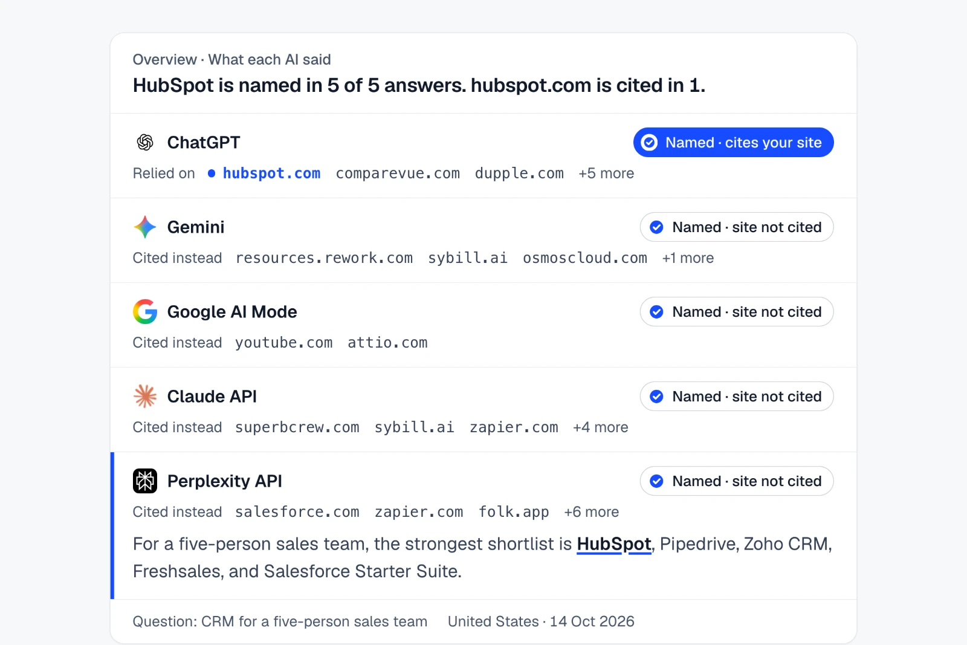Click the checkmark in Claude API's badge
The image size is (967, 645).
(x=656, y=397)
